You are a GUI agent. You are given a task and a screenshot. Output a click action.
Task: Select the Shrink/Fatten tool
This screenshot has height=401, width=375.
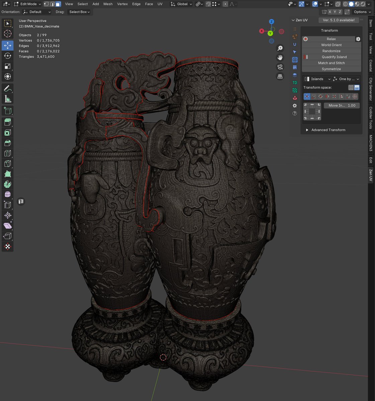pyautogui.click(x=7, y=215)
